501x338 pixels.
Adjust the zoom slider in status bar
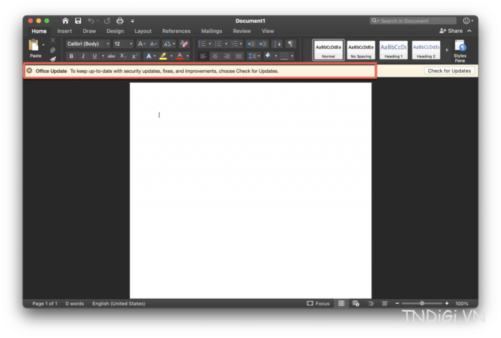(421, 303)
